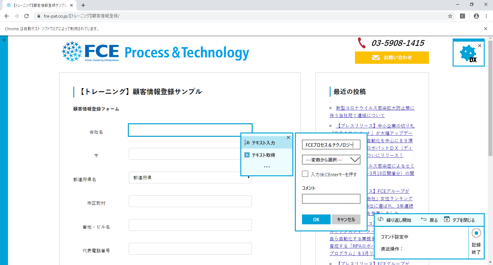Click the タブを閉じる icon

(447, 219)
